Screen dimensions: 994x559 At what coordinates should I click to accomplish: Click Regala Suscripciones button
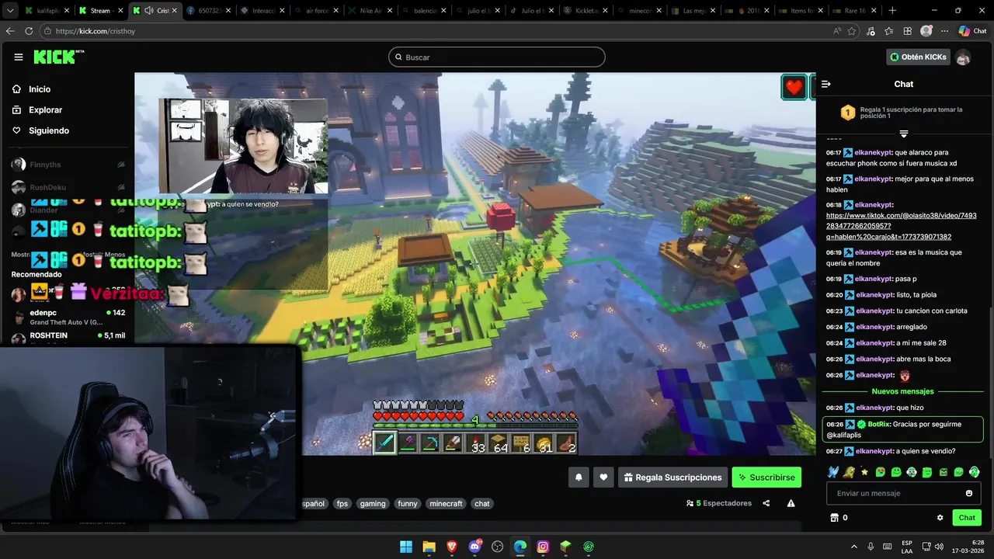click(x=673, y=477)
